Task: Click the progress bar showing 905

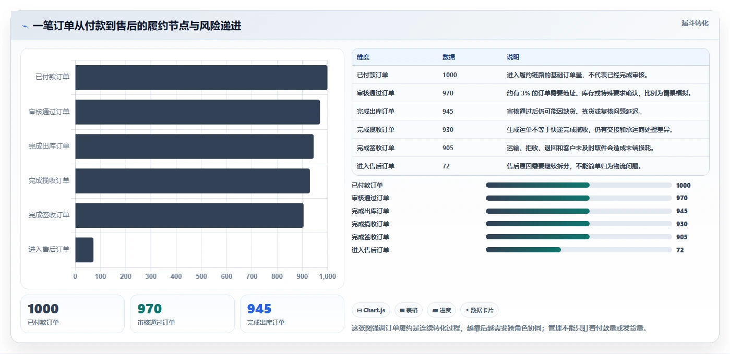Action: [579, 237]
